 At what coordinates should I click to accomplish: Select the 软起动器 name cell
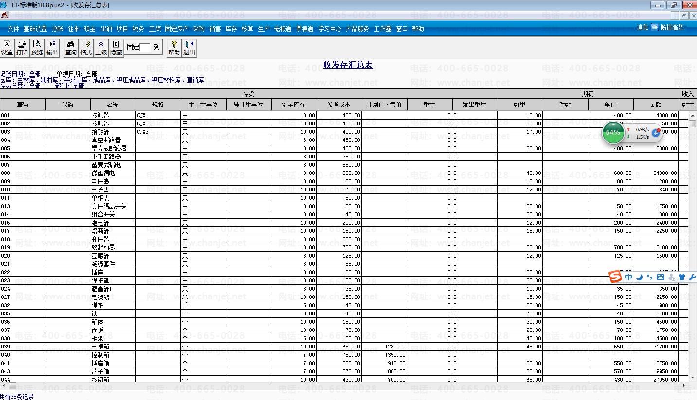click(x=113, y=247)
